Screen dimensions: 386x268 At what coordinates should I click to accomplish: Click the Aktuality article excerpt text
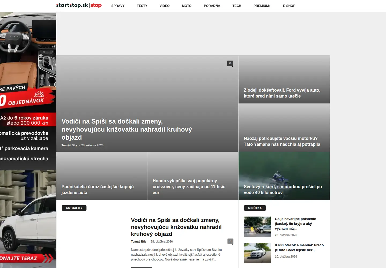(x=176, y=254)
